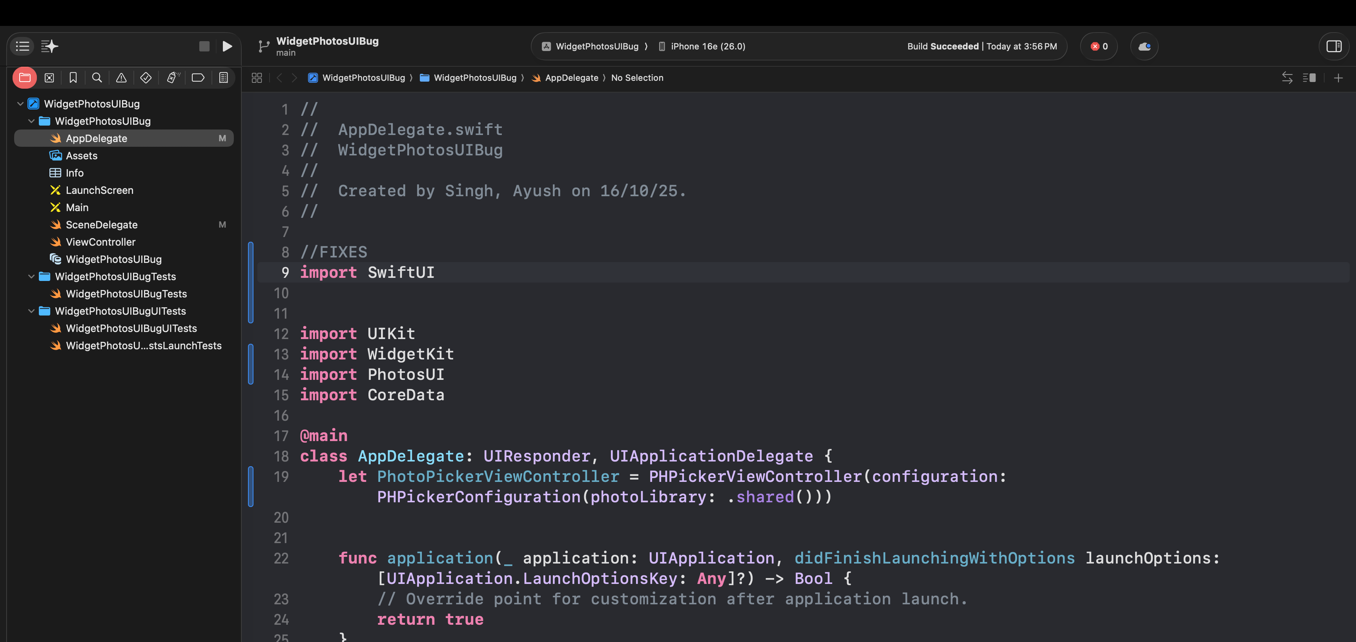Toggle the editor minimap options
The height and width of the screenshot is (642, 1356).
(1309, 78)
